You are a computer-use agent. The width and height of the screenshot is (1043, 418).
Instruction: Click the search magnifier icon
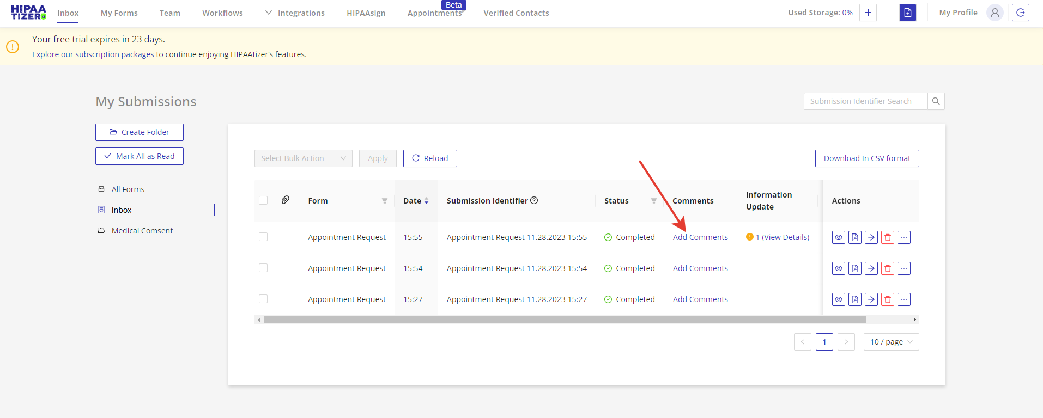(x=936, y=101)
